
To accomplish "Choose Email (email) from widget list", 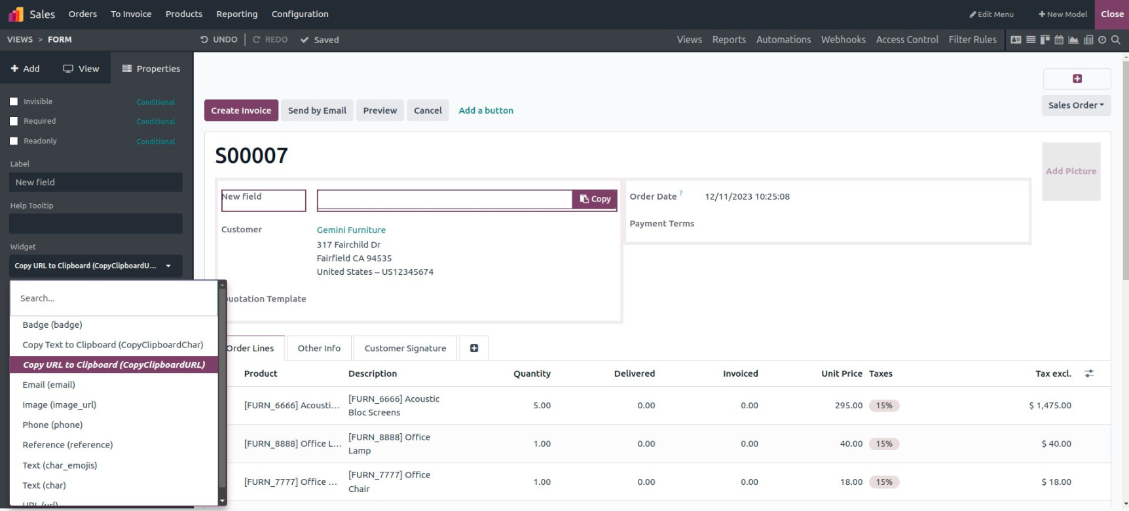I will [x=49, y=385].
